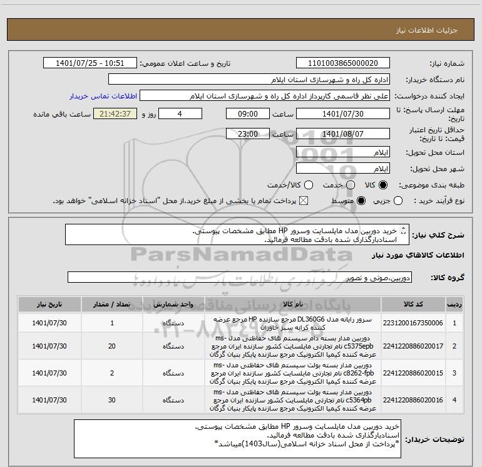Click goods group field دوربین،صوتی و تصویر
Screen dimensions: 482x467
(x=240, y=277)
